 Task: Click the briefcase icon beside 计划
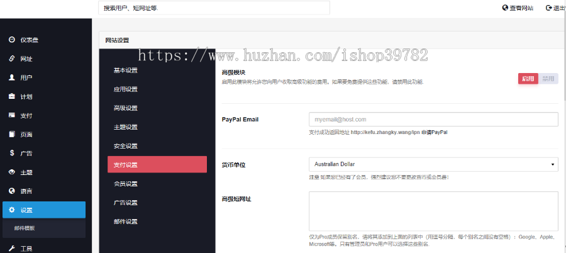tap(11, 96)
